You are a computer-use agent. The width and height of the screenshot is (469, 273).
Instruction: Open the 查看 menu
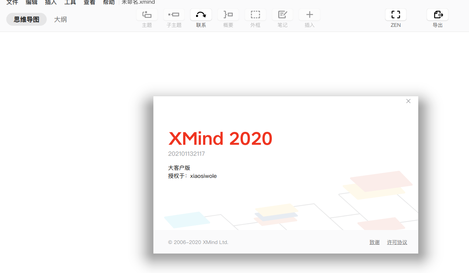(x=89, y=2)
